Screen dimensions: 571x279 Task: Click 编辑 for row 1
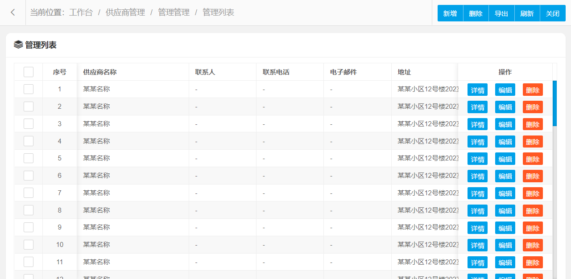(x=505, y=90)
